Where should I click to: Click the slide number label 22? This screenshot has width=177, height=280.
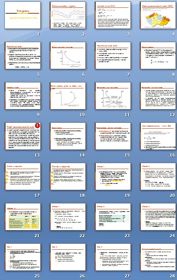(82, 236)
